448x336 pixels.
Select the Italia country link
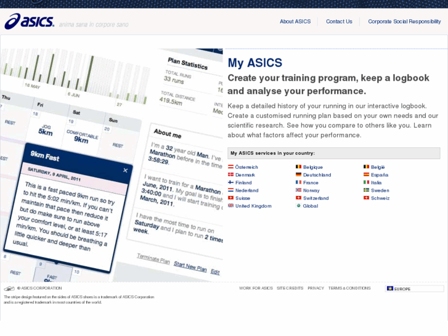pyautogui.click(x=376, y=182)
